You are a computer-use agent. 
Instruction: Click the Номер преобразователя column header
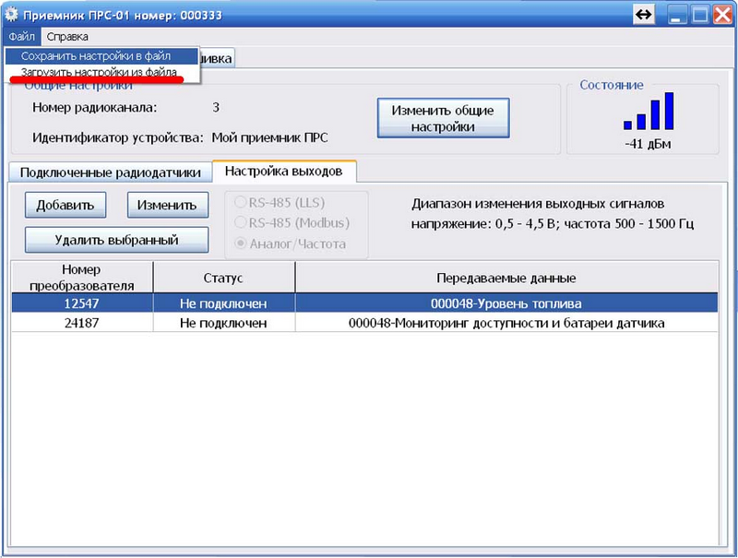click(x=82, y=278)
